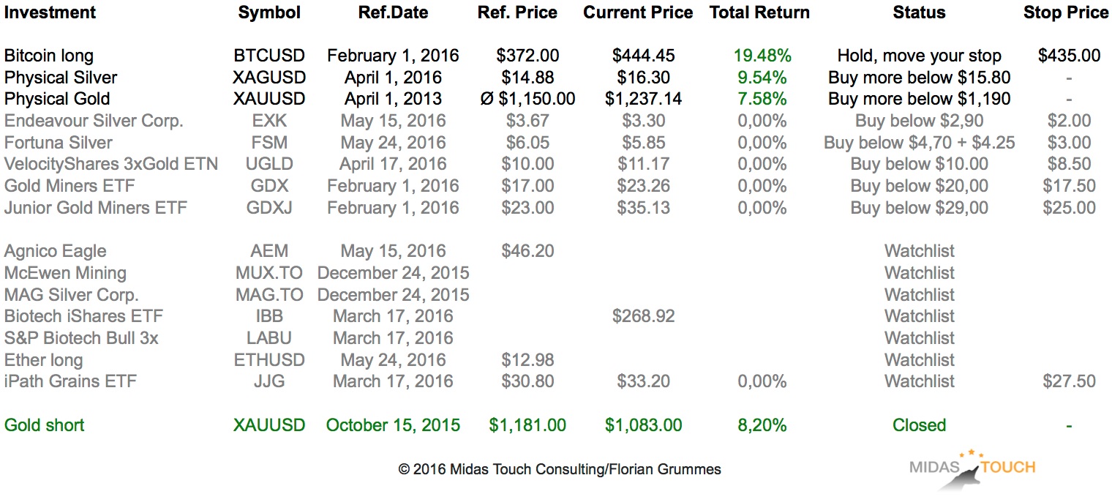Viewport: 1112px width, 497px height.
Task: Select the Bitcoin long row name
Action: click(49, 56)
